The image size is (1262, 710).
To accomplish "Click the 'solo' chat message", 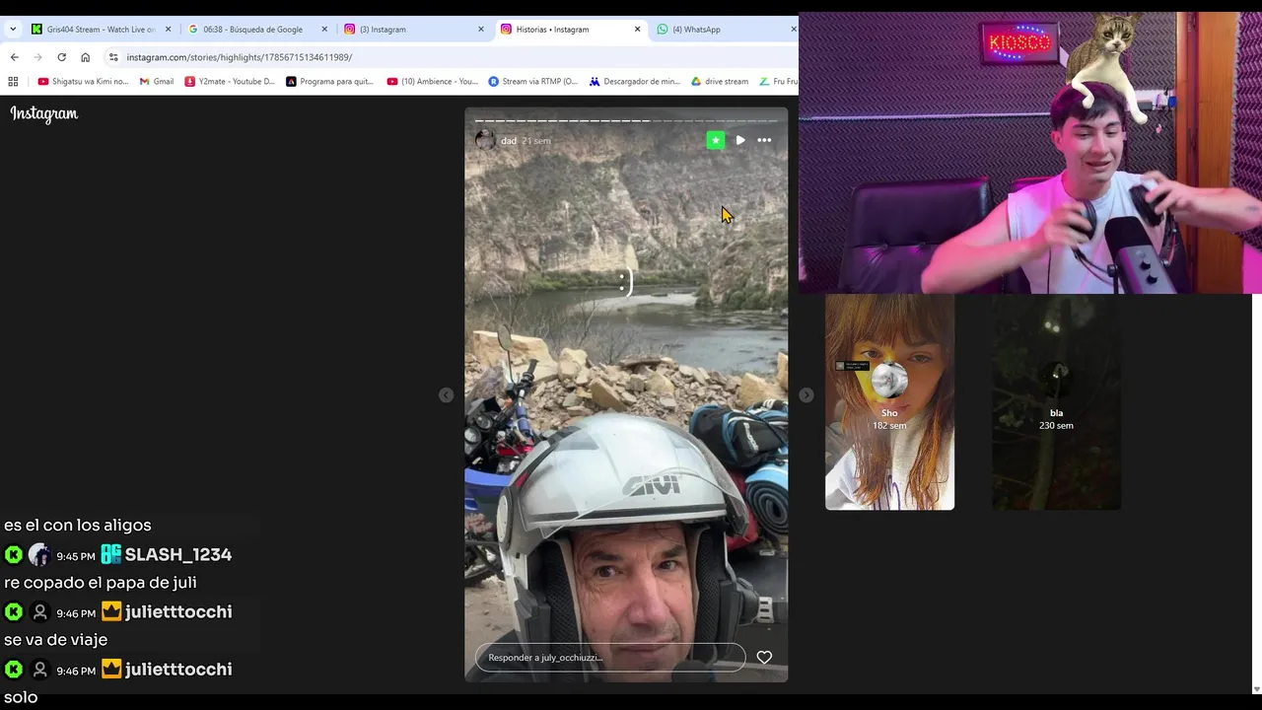I will pos(21,697).
